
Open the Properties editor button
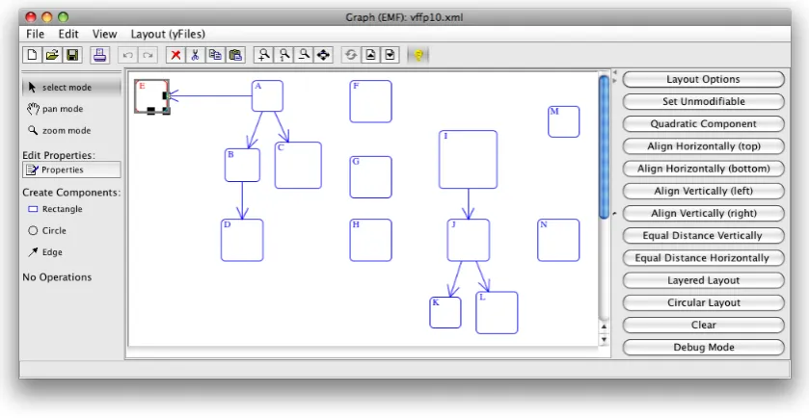pyautogui.click(x=71, y=170)
